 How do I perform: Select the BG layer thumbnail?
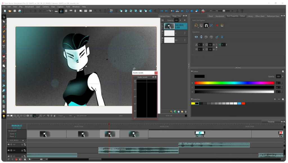click(169, 40)
